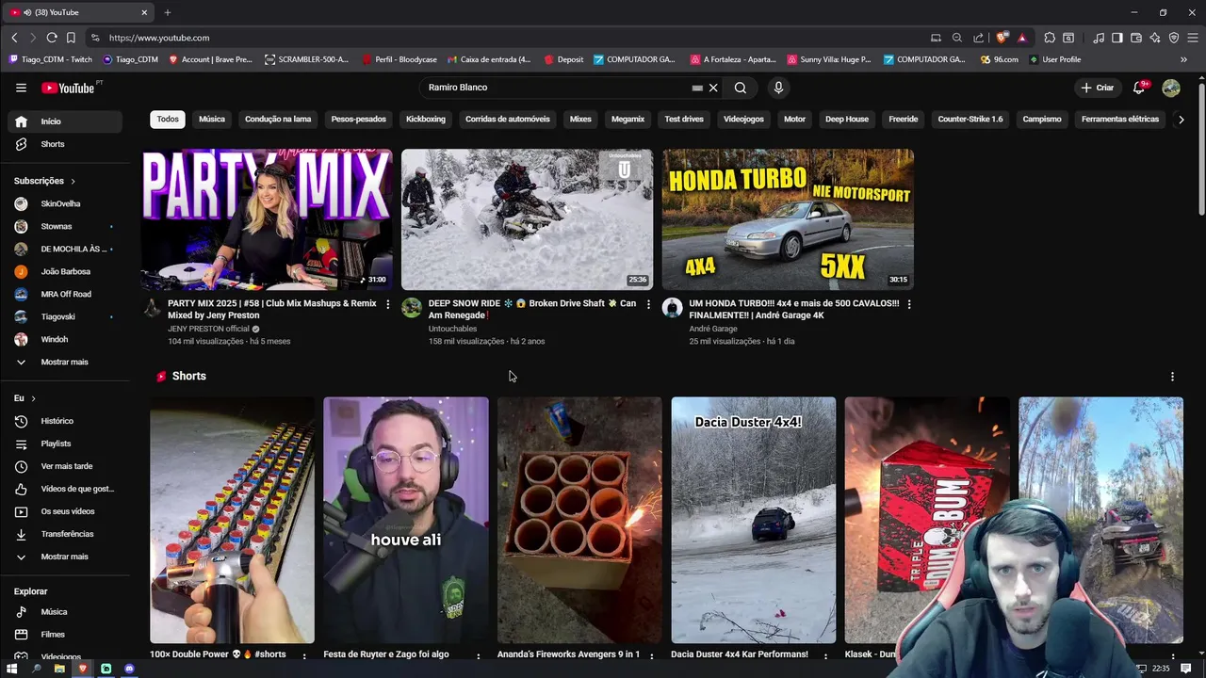Open options for PARTY MIX 2025 video
Viewport: 1206px width, 678px height.
click(x=388, y=304)
